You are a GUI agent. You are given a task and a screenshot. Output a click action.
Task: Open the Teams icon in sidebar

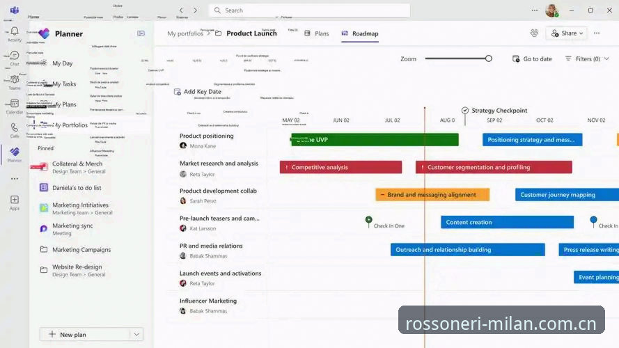coord(15,79)
